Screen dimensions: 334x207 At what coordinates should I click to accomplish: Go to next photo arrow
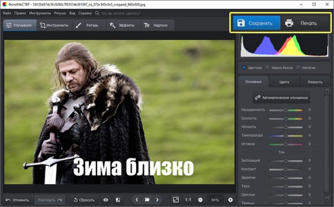(x=157, y=200)
